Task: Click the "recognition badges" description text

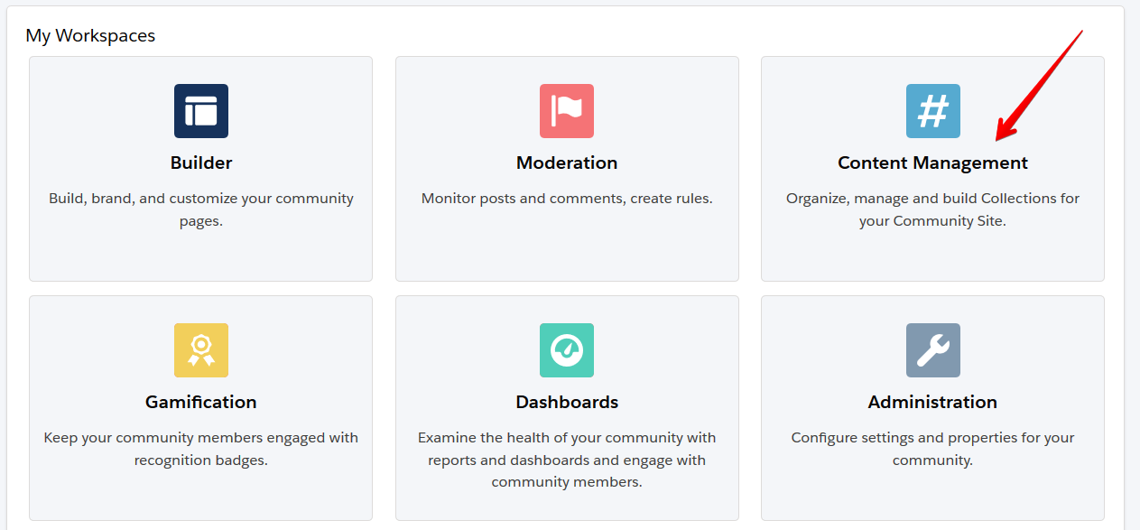Action: [x=200, y=460]
